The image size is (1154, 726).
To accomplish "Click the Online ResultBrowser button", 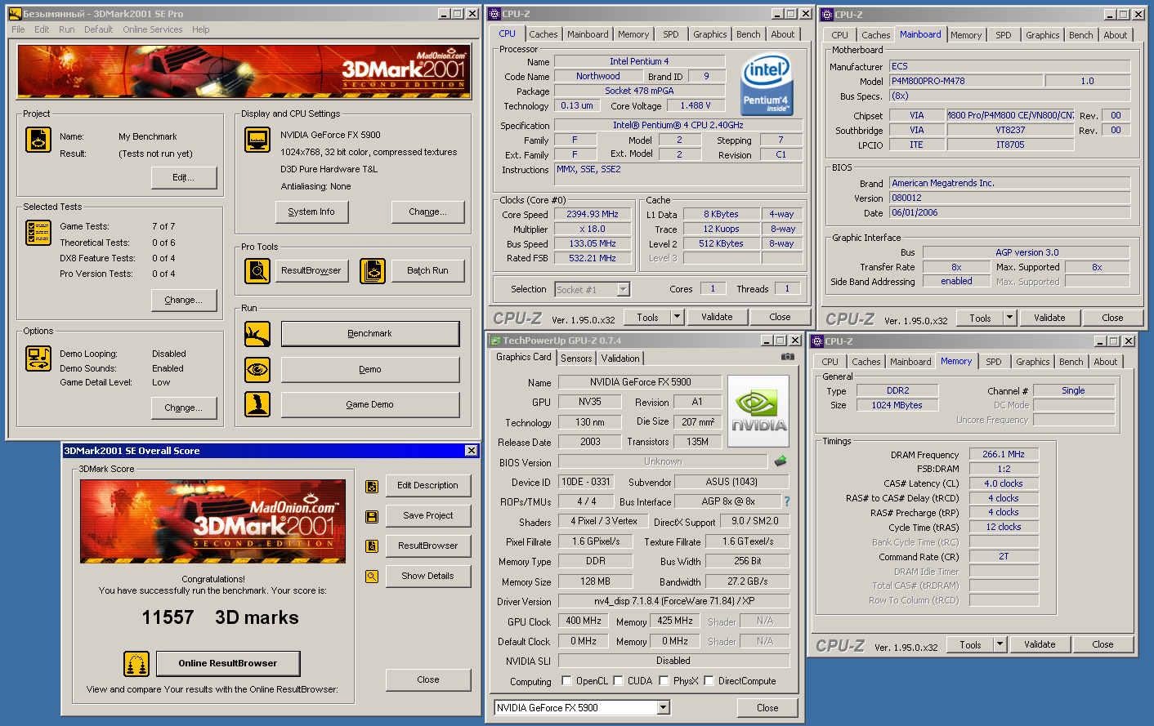I will (x=228, y=663).
